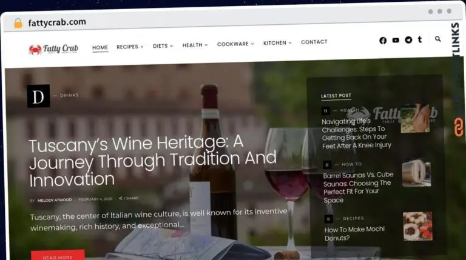Expand the Cookware dropdown menu
Image resolution: width=466 pixels, height=260 pixels.
point(235,44)
